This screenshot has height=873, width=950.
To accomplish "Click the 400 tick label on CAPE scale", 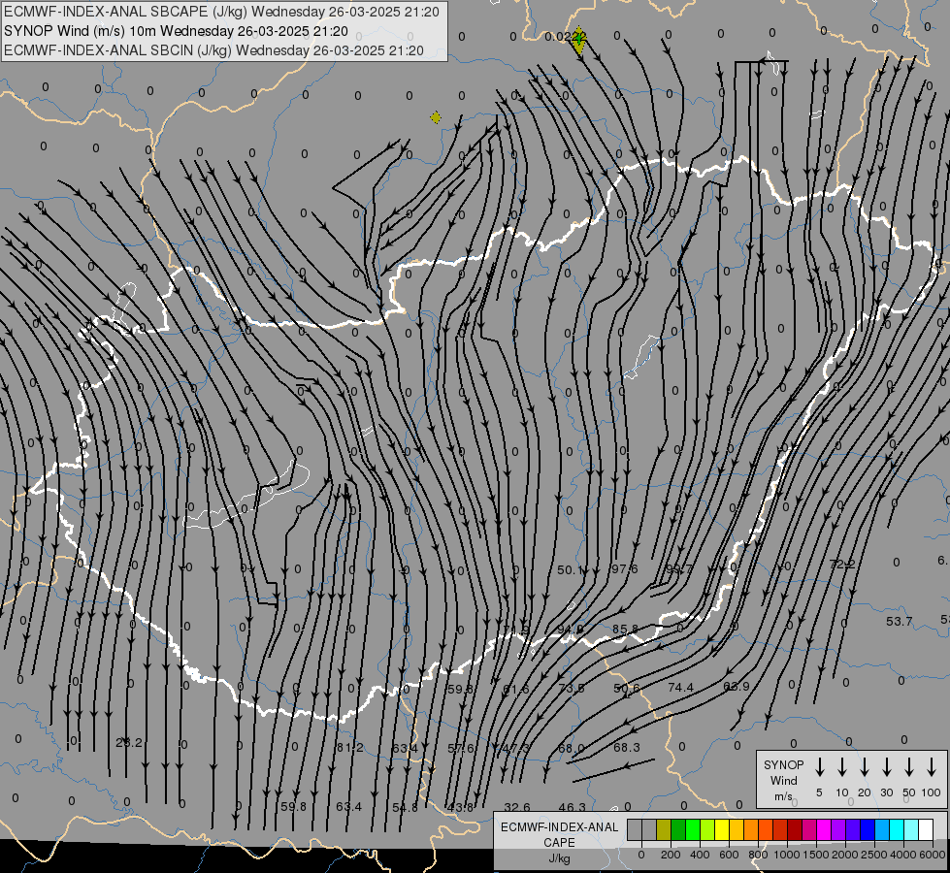I will click(700, 855).
